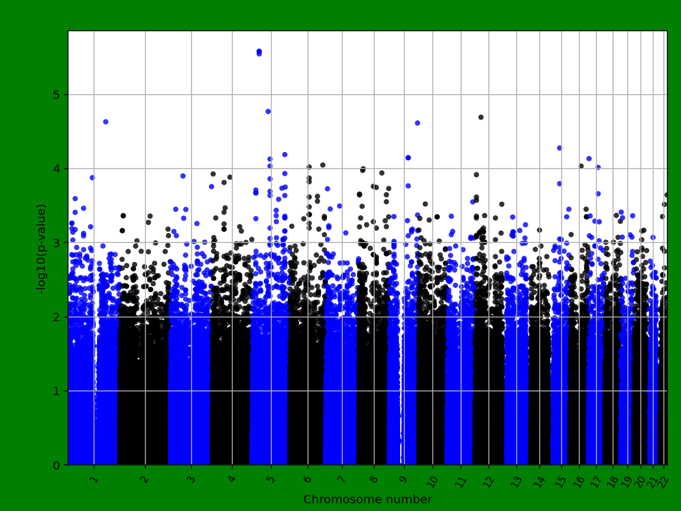Click the blue point near 4.3 above chromosome 15
The height and width of the screenshot is (511, 681).
559,147
